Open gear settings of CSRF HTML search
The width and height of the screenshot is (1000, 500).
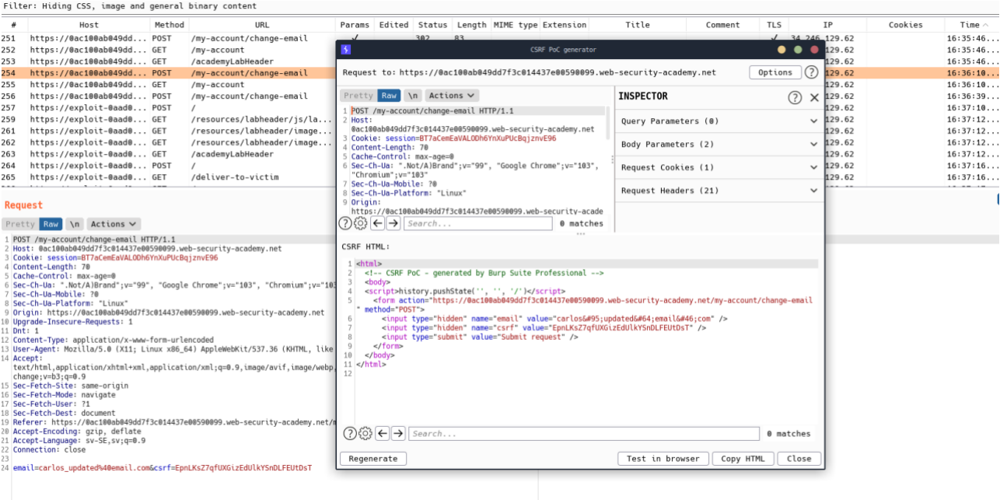coord(365,433)
